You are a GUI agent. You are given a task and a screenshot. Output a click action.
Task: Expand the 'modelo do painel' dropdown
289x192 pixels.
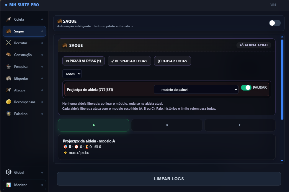(196, 89)
